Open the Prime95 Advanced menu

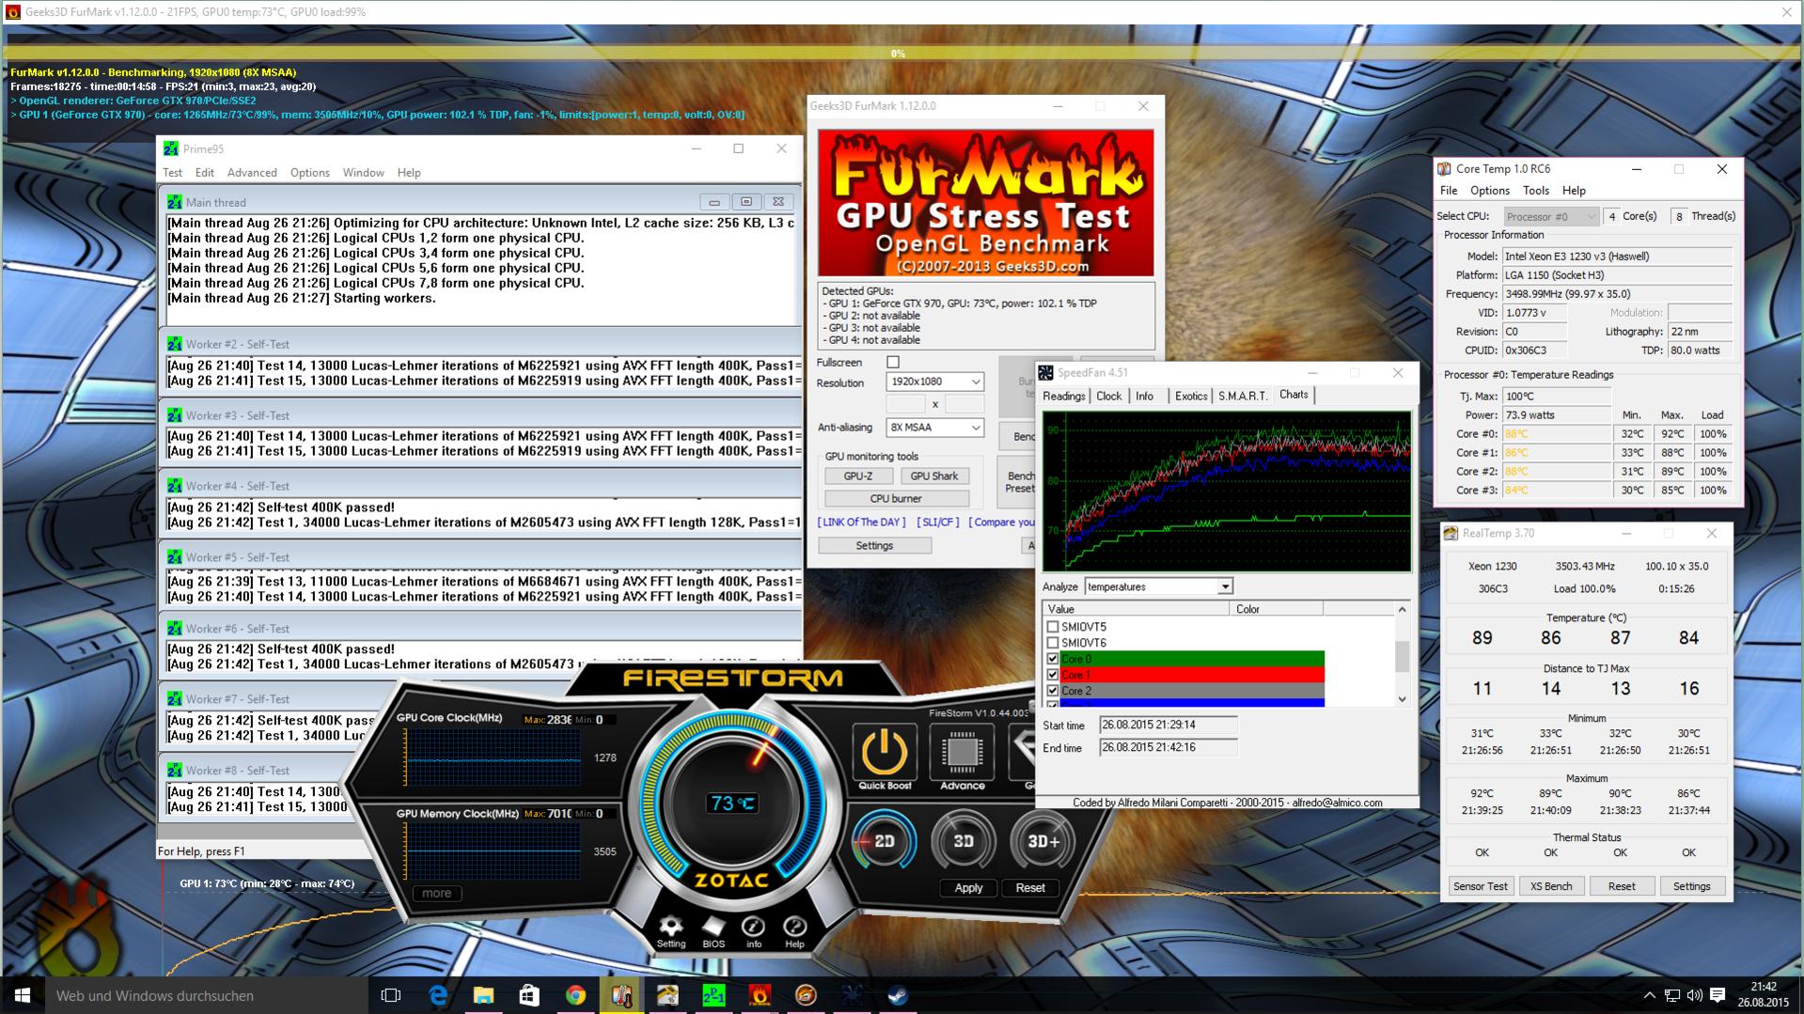coord(252,173)
